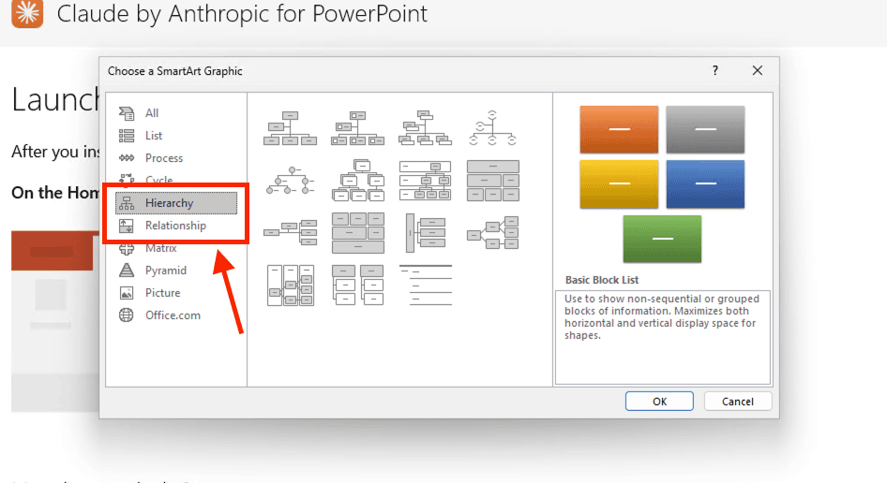This screenshot has width=887, height=483.
Task: Click the Claude starburst logo icon
Action: 27,13
